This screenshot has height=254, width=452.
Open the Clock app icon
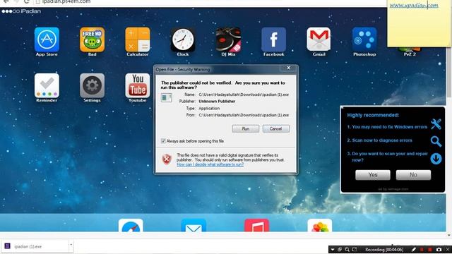coord(183,40)
